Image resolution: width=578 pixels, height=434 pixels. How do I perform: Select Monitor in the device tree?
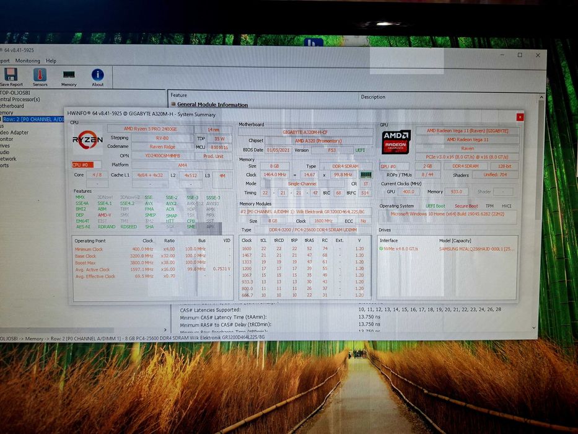7,139
